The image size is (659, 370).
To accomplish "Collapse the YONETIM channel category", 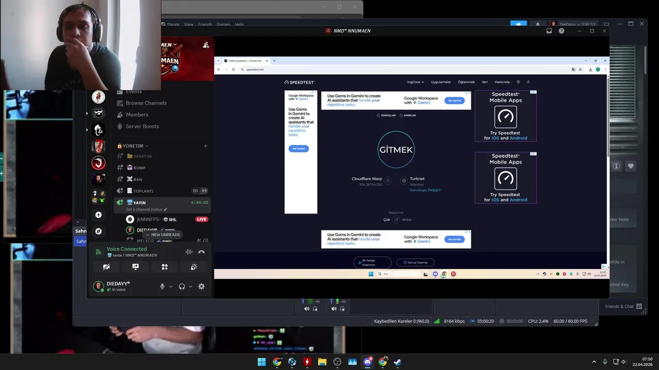I will coord(133,146).
